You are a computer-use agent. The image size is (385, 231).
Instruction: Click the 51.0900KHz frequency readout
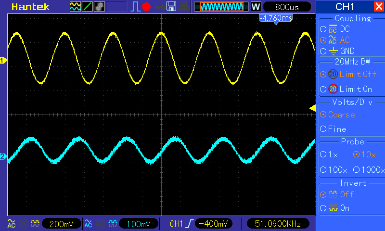pyautogui.click(x=278, y=224)
